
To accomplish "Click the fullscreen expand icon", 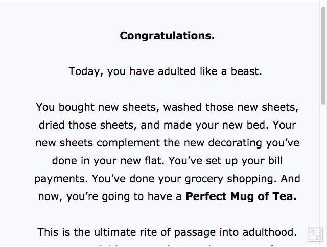I will [x=315, y=234].
